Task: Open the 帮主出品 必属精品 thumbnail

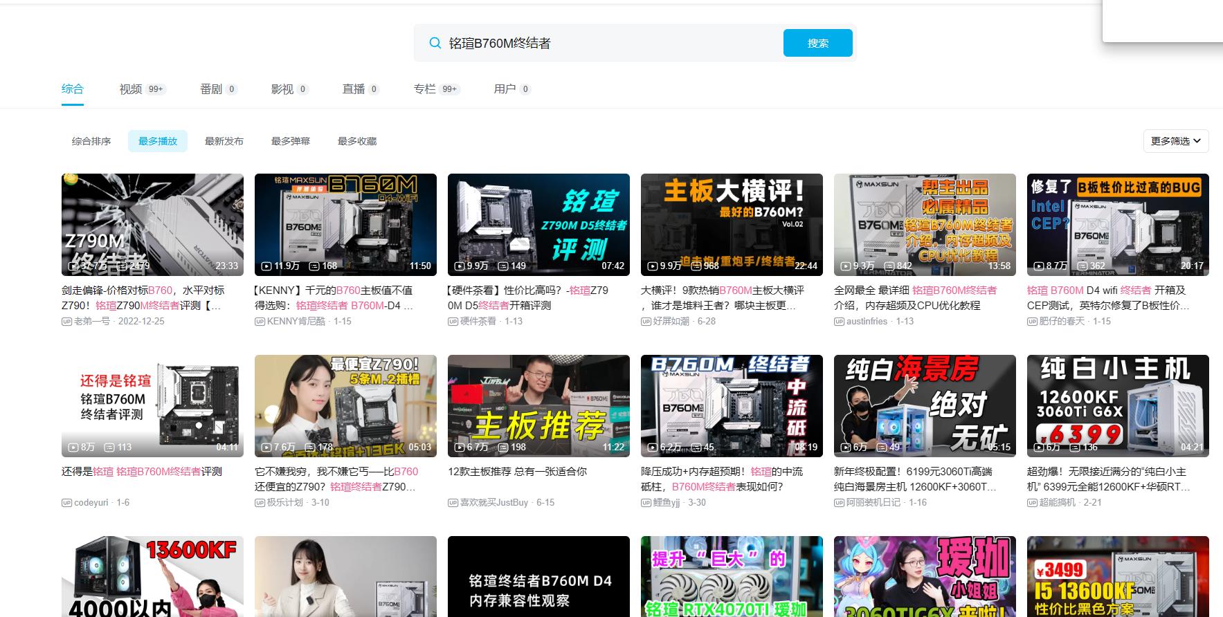Action: click(925, 225)
